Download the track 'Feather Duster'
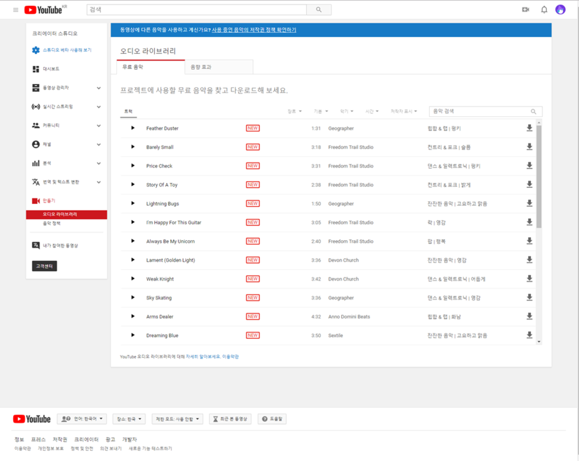 point(529,128)
